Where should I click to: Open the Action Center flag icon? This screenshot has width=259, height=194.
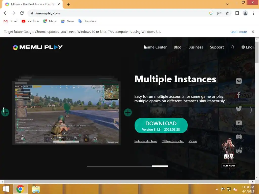pos(223,189)
